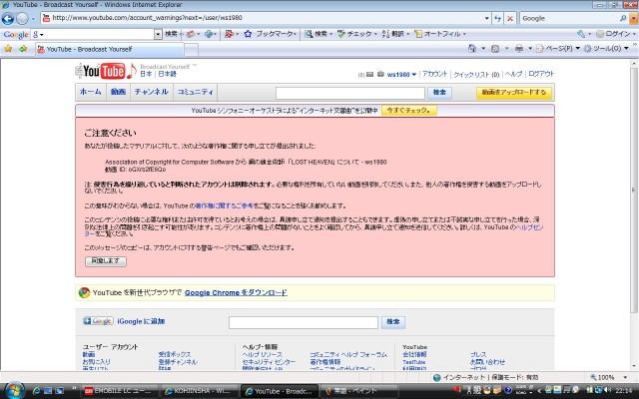Screen dimensions: 639x399
Task: Click the taskbar clock showing 22:14
Action: (624, 390)
